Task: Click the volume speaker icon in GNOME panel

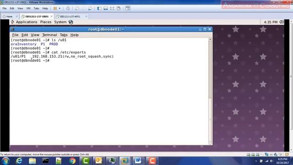Action: point(282,22)
